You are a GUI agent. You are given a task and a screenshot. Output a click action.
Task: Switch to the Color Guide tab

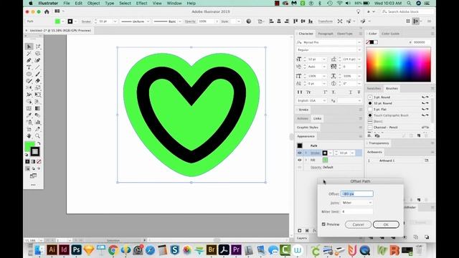[390, 34]
